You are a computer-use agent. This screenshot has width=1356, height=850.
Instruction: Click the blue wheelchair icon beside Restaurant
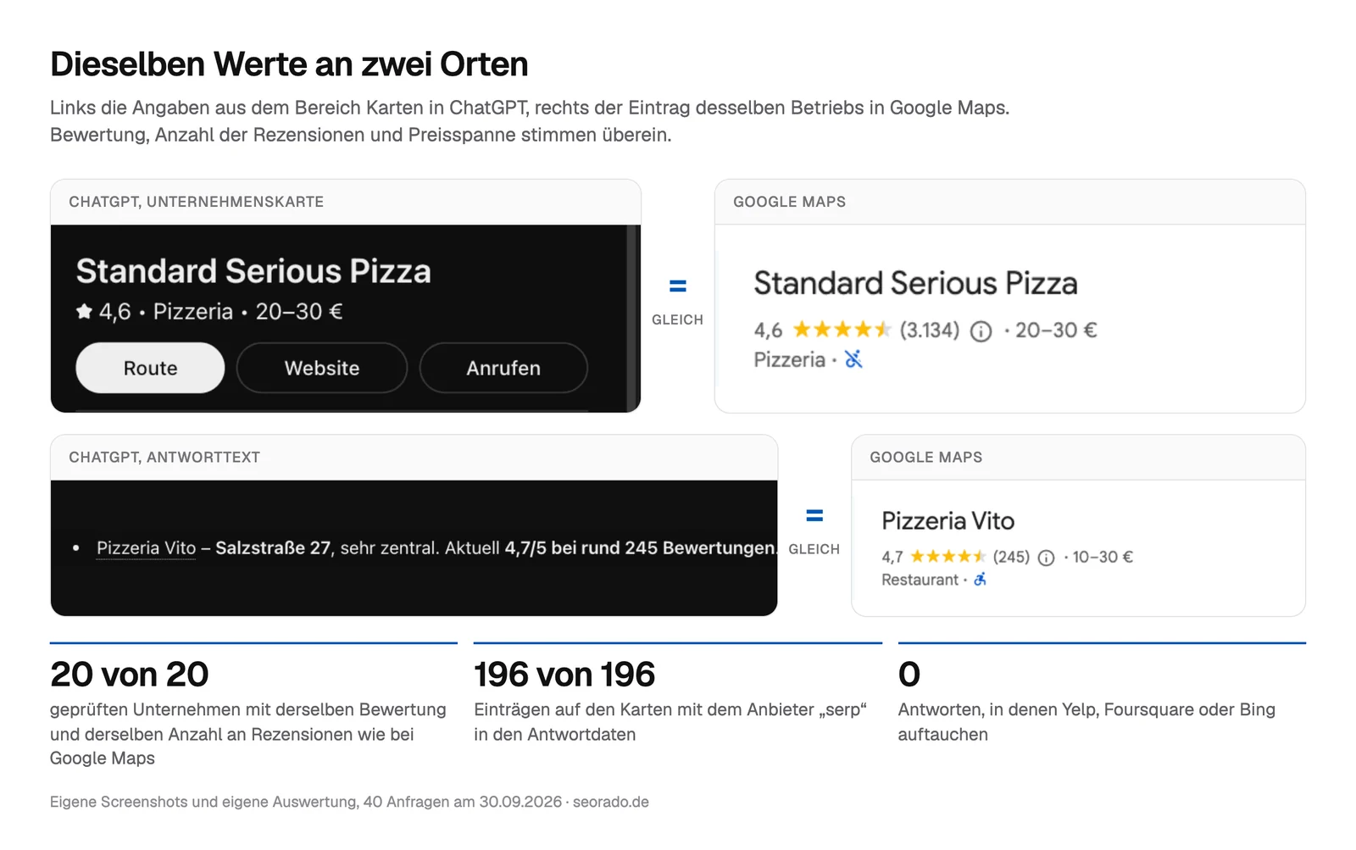click(980, 580)
